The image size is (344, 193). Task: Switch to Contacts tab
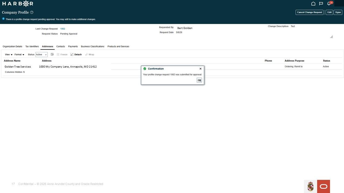click(60, 46)
